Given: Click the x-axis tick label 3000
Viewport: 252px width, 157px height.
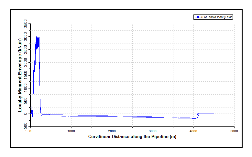Looking at the screenshot, I should [x=153, y=131].
